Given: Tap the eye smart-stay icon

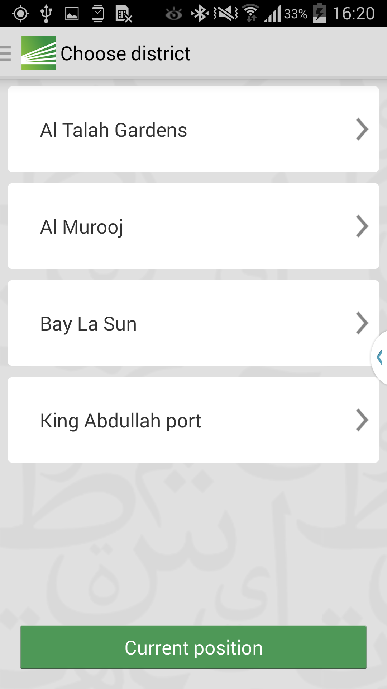Looking at the screenshot, I should (x=174, y=14).
